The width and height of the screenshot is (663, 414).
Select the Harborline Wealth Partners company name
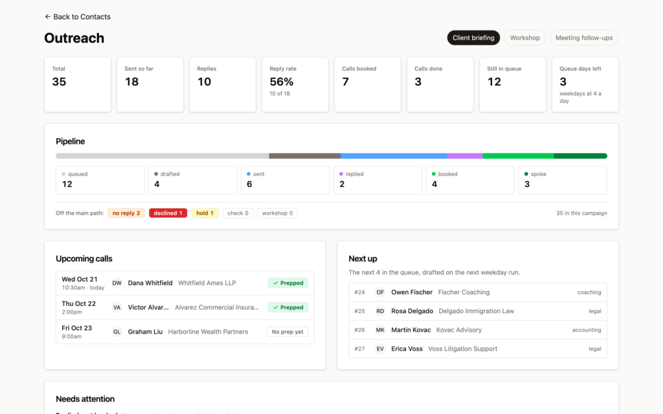[208, 332]
